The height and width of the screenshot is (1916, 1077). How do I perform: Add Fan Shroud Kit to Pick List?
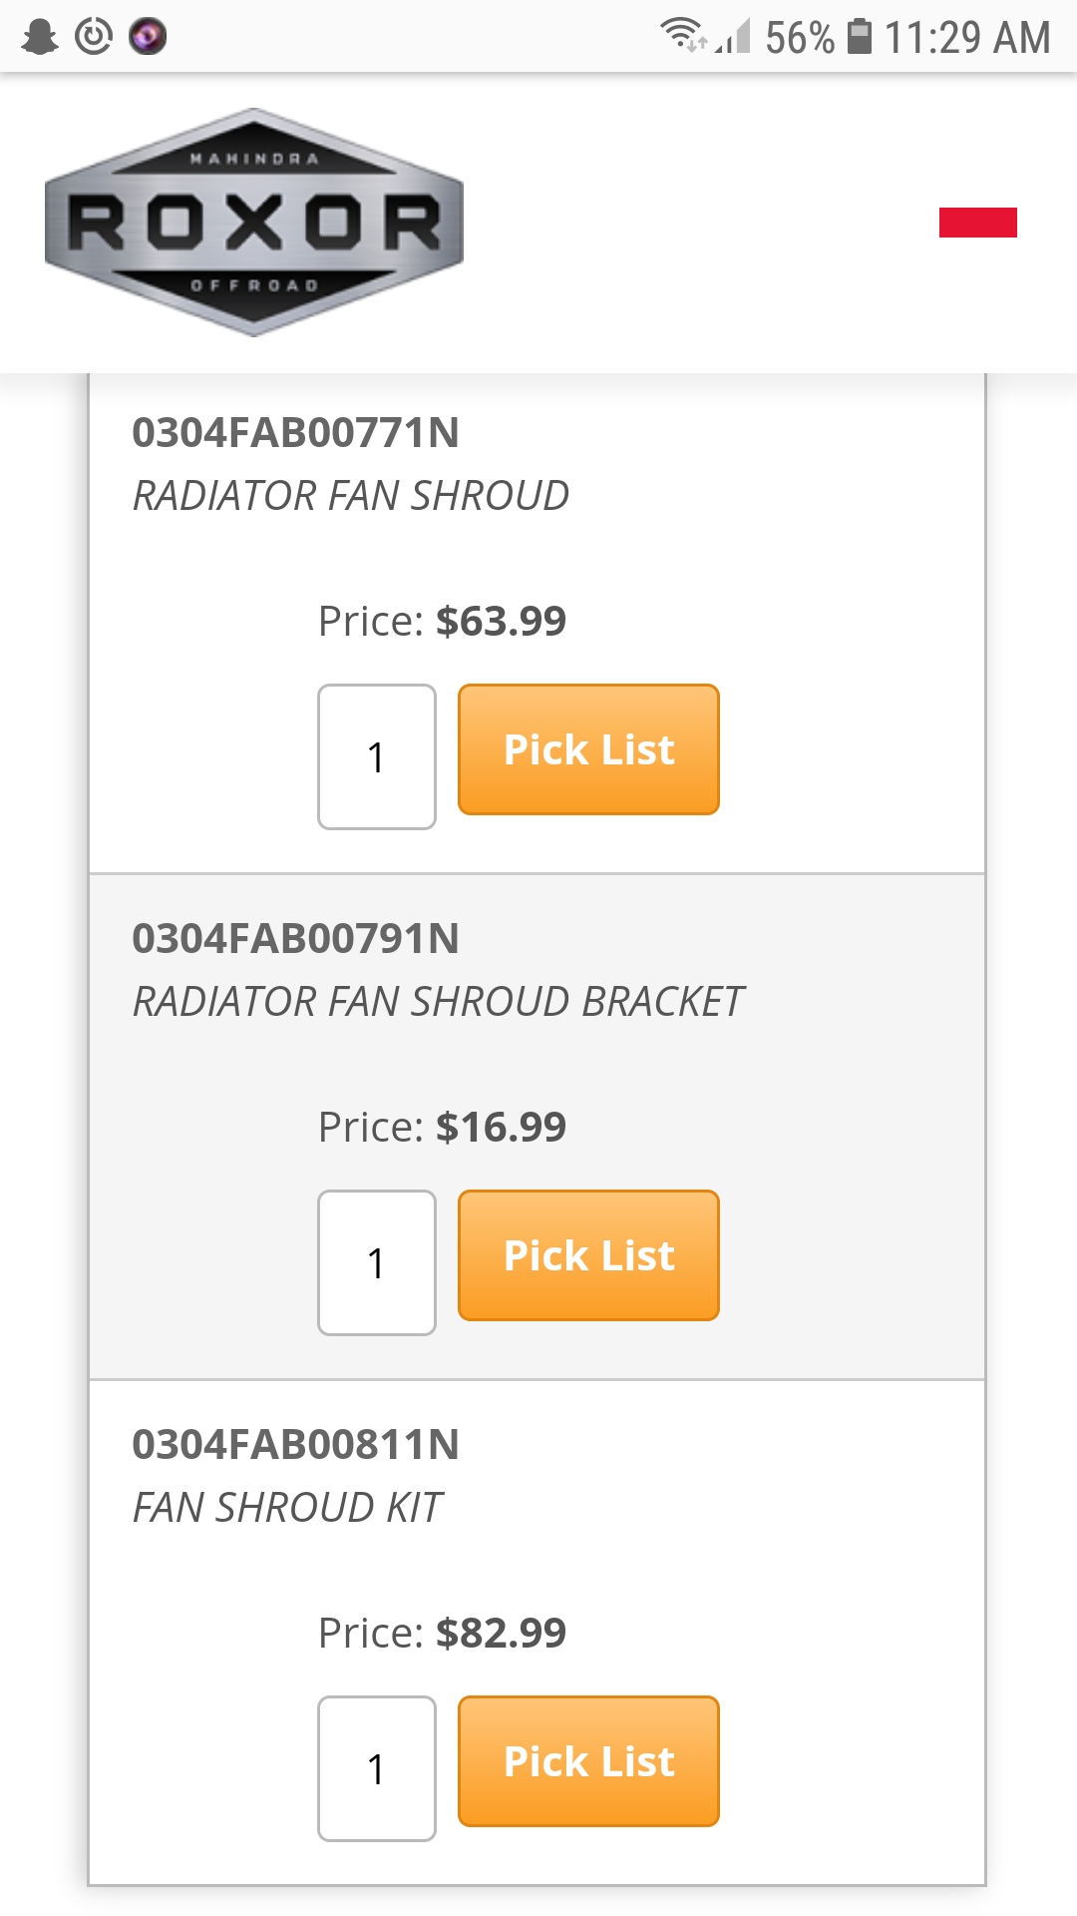point(588,1761)
